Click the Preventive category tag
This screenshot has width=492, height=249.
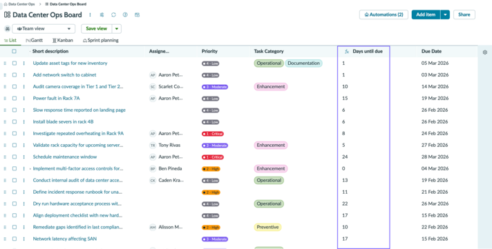pos(267,228)
